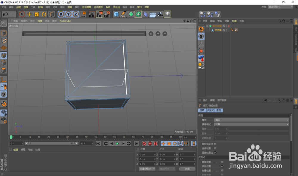The width and height of the screenshot is (298, 176).
Task: Click the Coordinate System icon
Action: pyautogui.click(x=83, y=14)
